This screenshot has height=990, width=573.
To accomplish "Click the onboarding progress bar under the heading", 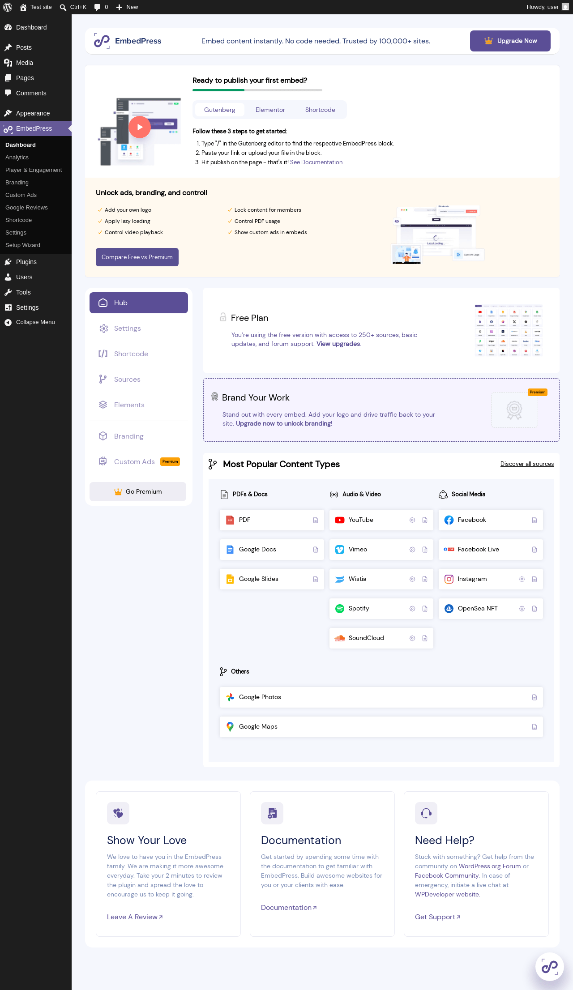I will pos(257,90).
